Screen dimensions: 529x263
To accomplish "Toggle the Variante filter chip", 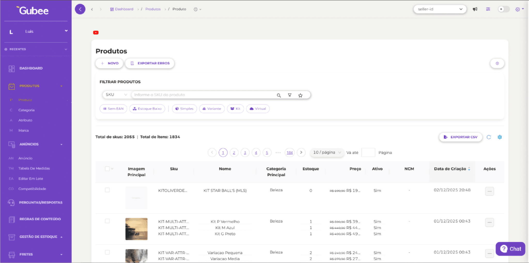I will point(212,109).
